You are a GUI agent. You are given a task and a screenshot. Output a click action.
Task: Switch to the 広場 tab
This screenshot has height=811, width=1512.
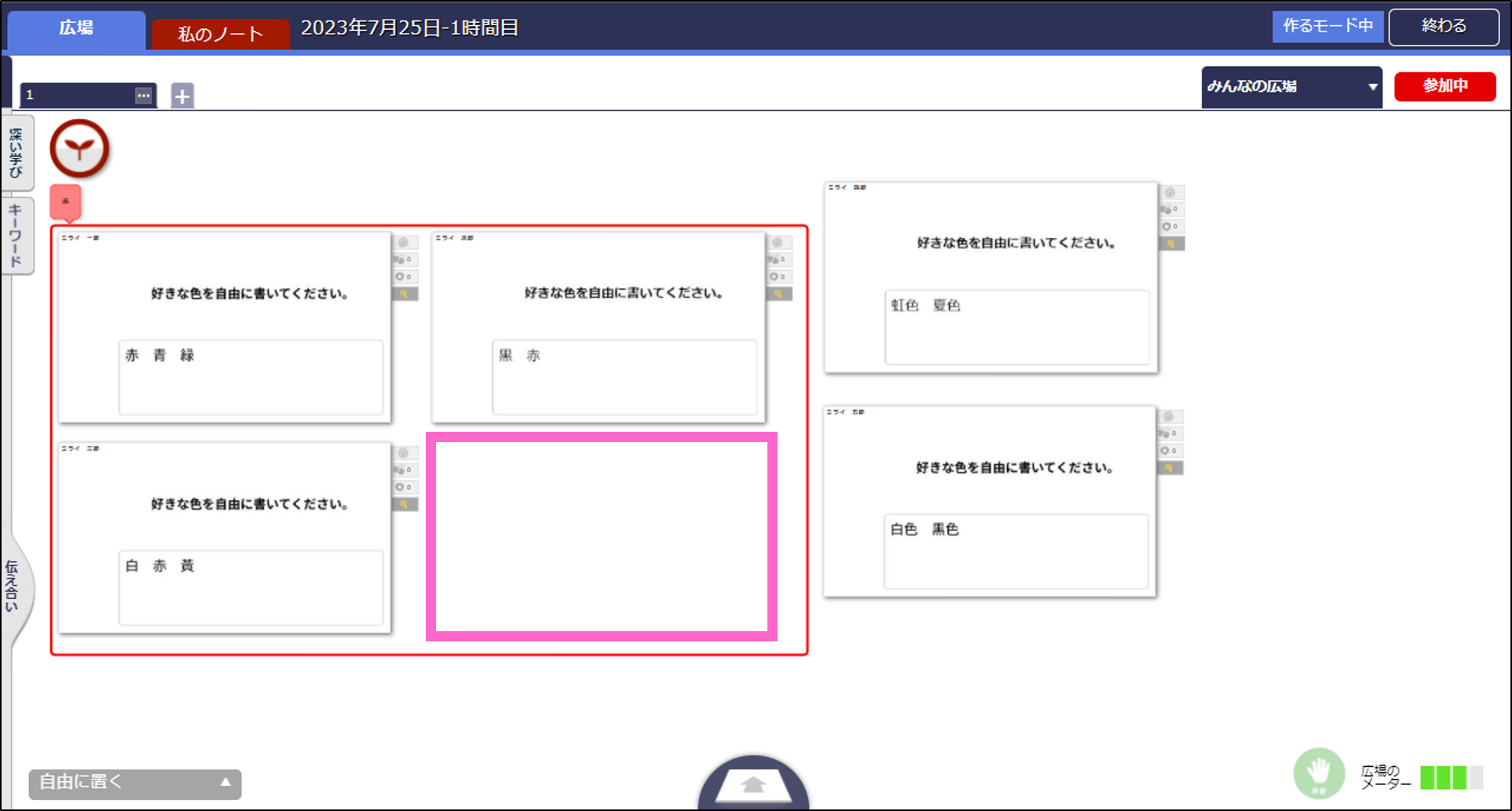(76, 29)
